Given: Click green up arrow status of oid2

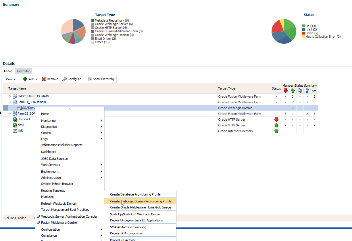Looking at the screenshot, I should pyautogui.click(x=276, y=131).
